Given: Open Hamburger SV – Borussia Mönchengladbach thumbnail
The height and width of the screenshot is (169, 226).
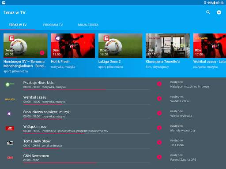Looking at the screenshot, I should pos(26,46).
